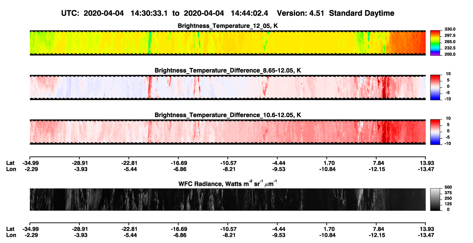
Task: Click the dark red band in 8.65-12.05 panel
Action: (385, 87)
